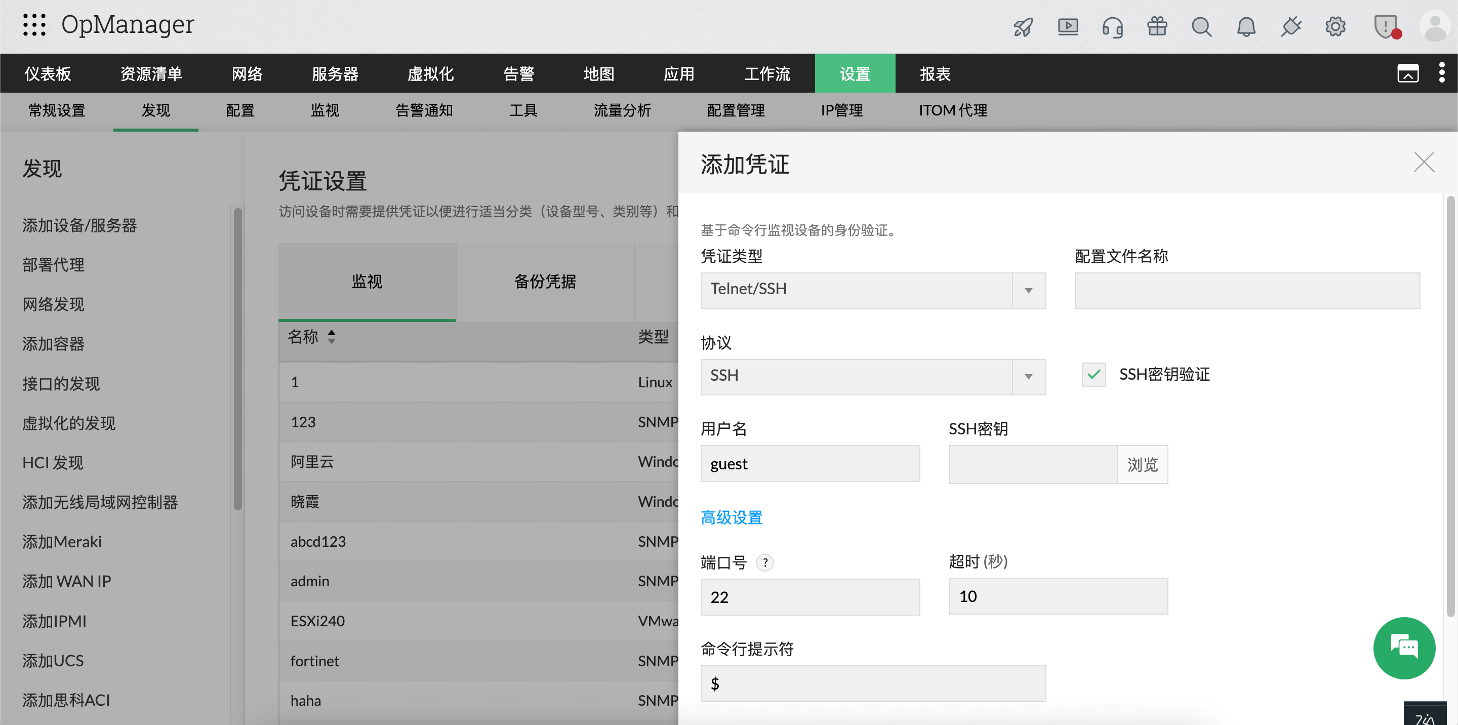Open the video tutorials icon
The width and height of the screenshot is (1458, 725).
pyautogui.click(x=1068, y=27)
